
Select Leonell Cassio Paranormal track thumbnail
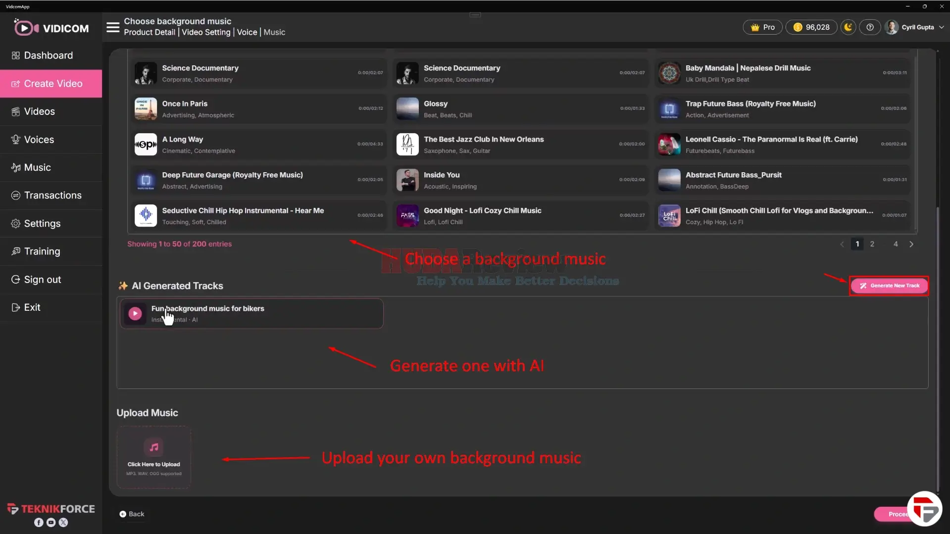669,145
